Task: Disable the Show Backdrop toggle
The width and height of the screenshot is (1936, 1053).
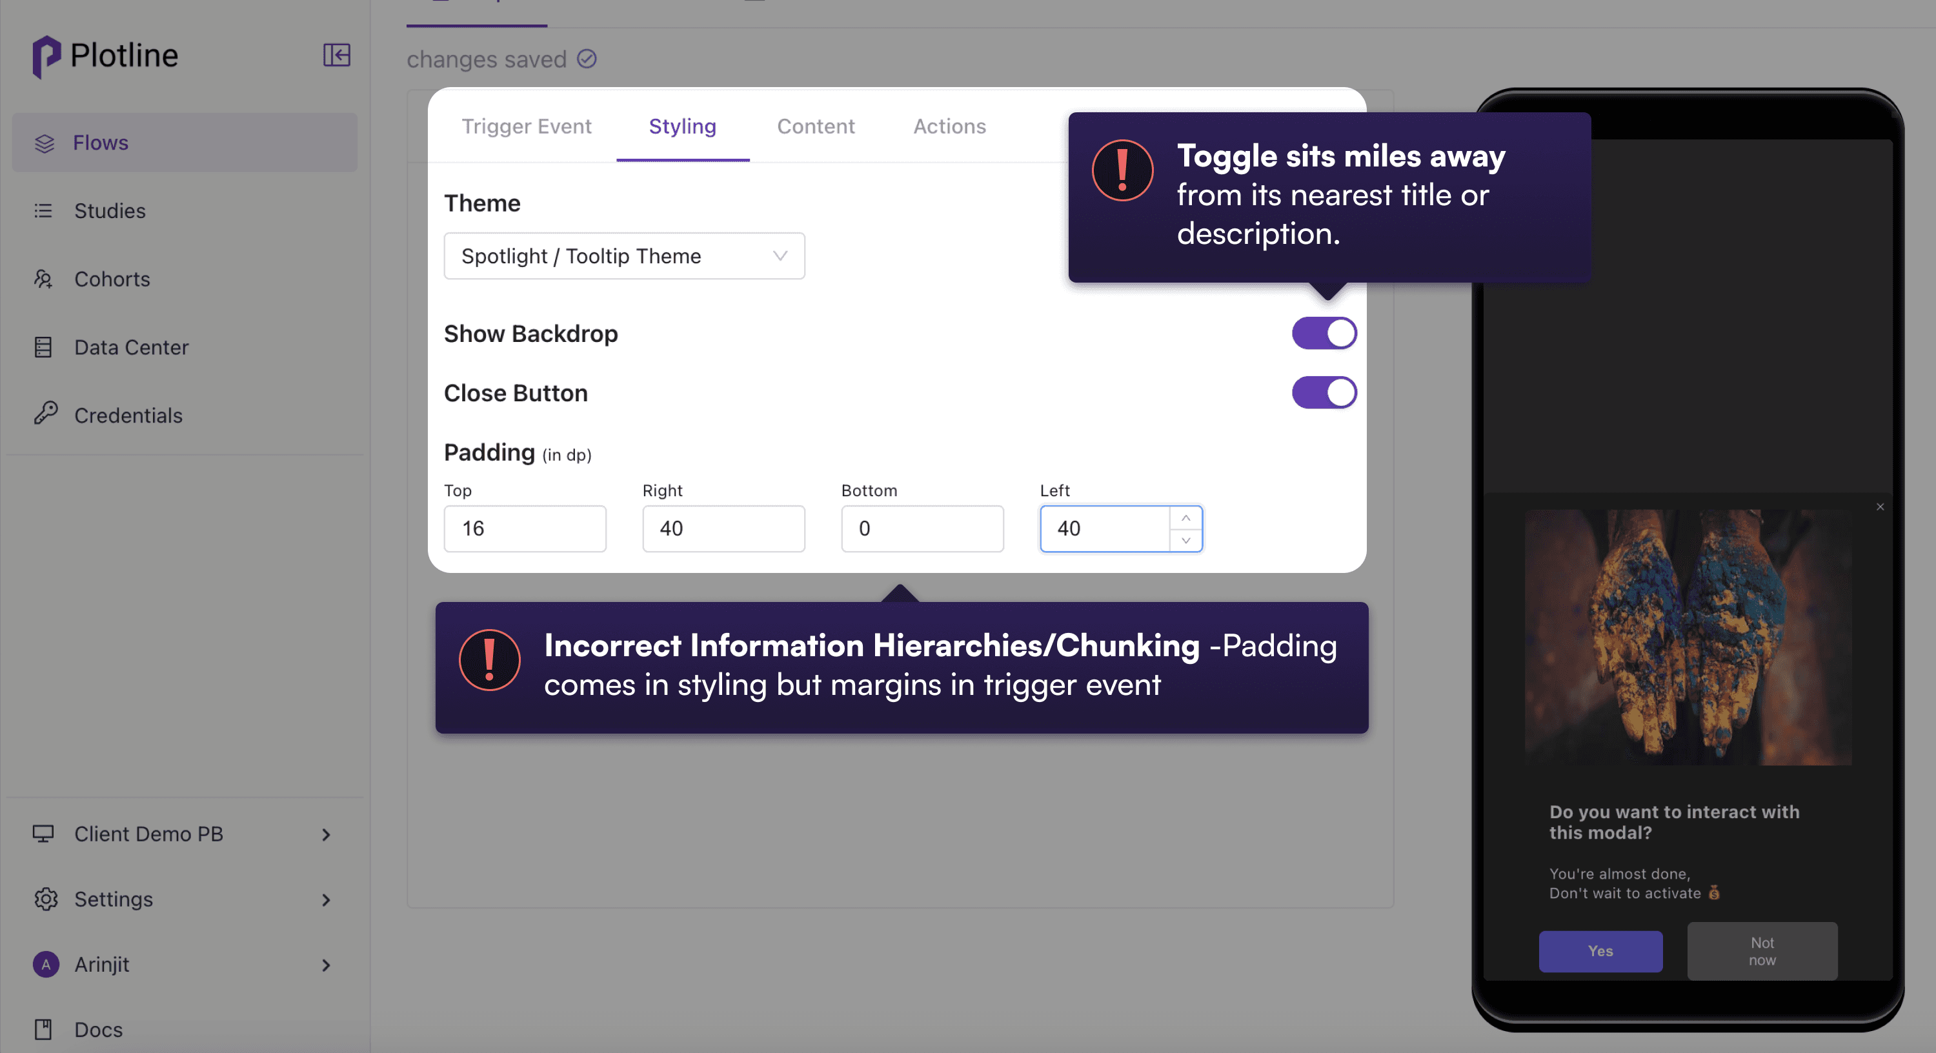Action: coord(1324,333)
